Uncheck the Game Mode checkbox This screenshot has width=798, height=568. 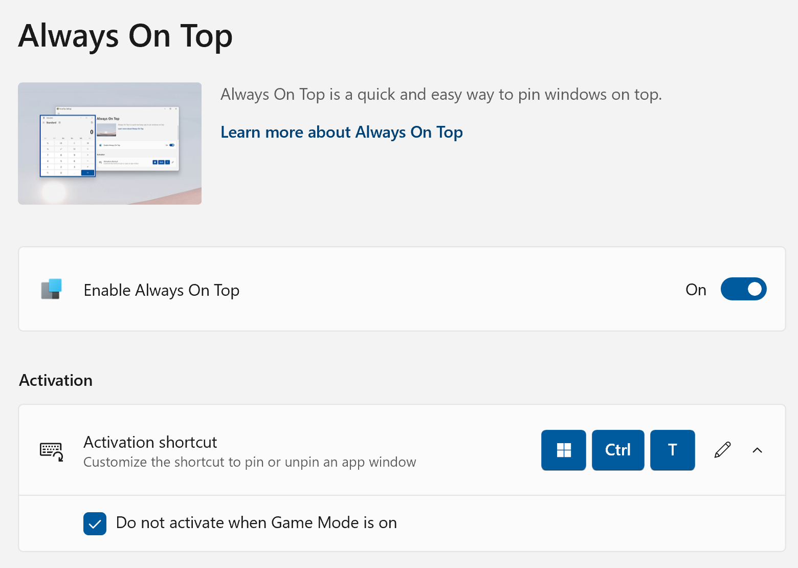[x=95, y=523]
